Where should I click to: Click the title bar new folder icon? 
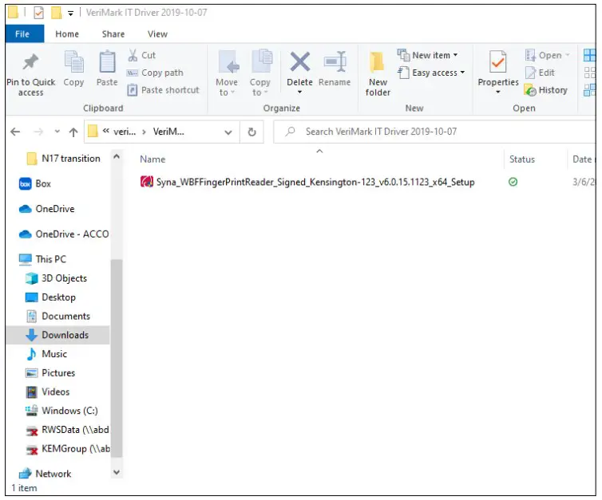[x=57, y=13]
